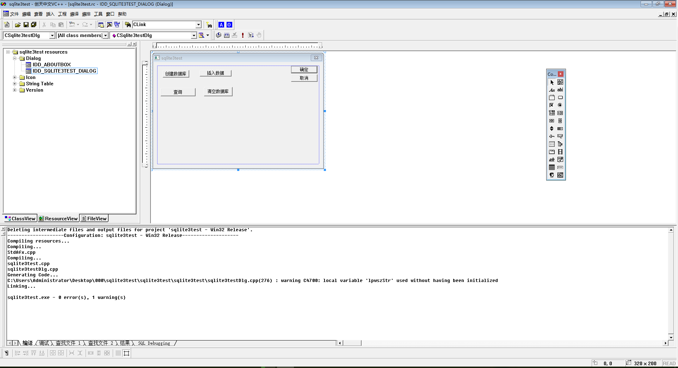Select IDD_SQLITE3TEST_DIALOG tree item
Viewport: 678px width, 368px height.
click(x=64, y=71)
